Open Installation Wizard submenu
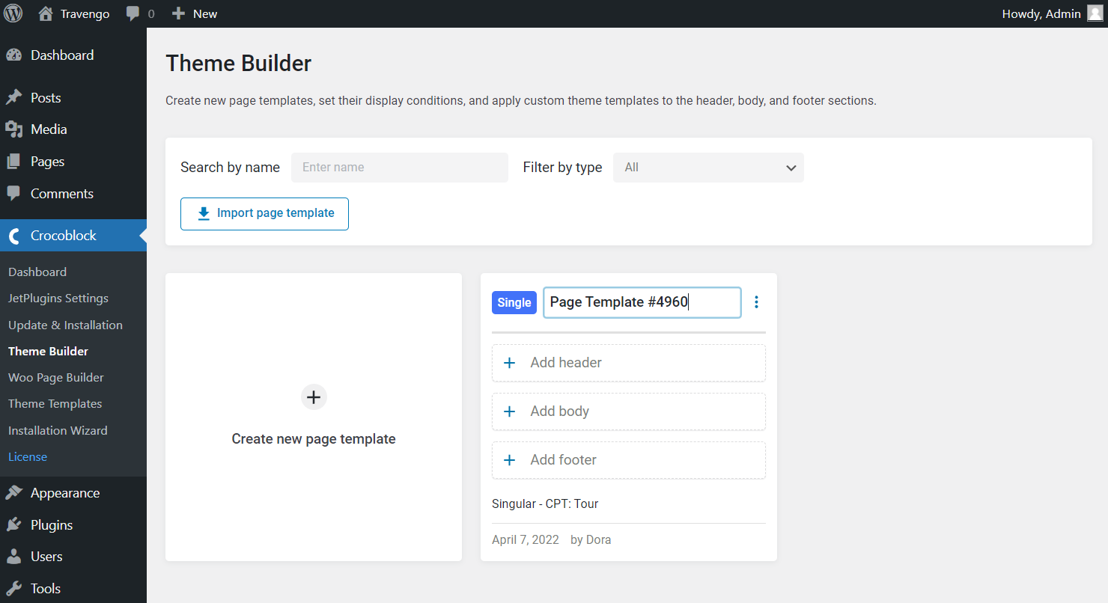This screenshot has width=1108, height=603. click(x=58, y=431)
